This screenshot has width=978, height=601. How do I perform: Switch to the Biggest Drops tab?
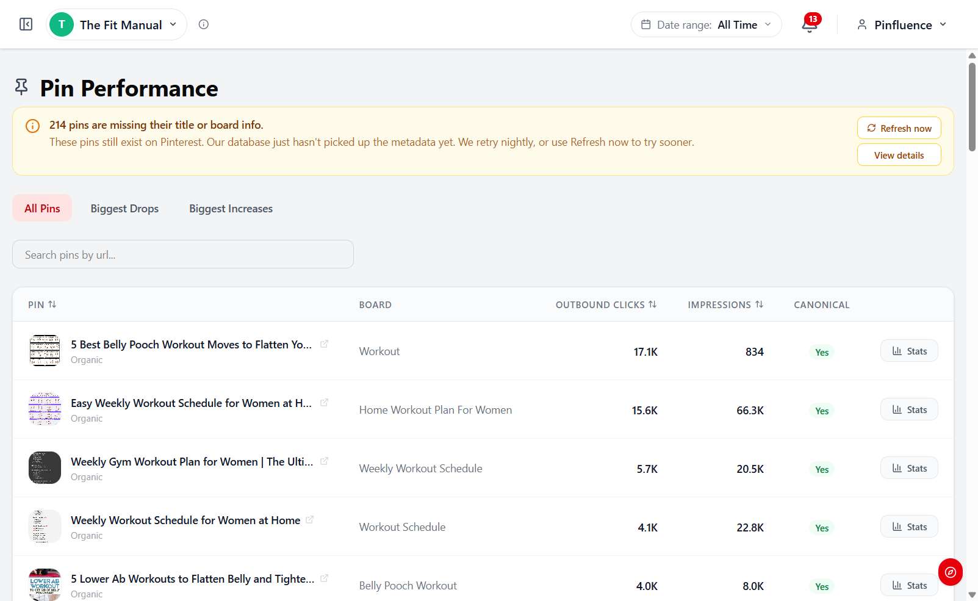pos(124,208)
